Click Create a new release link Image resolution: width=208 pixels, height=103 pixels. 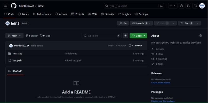(x=161, y=83)
